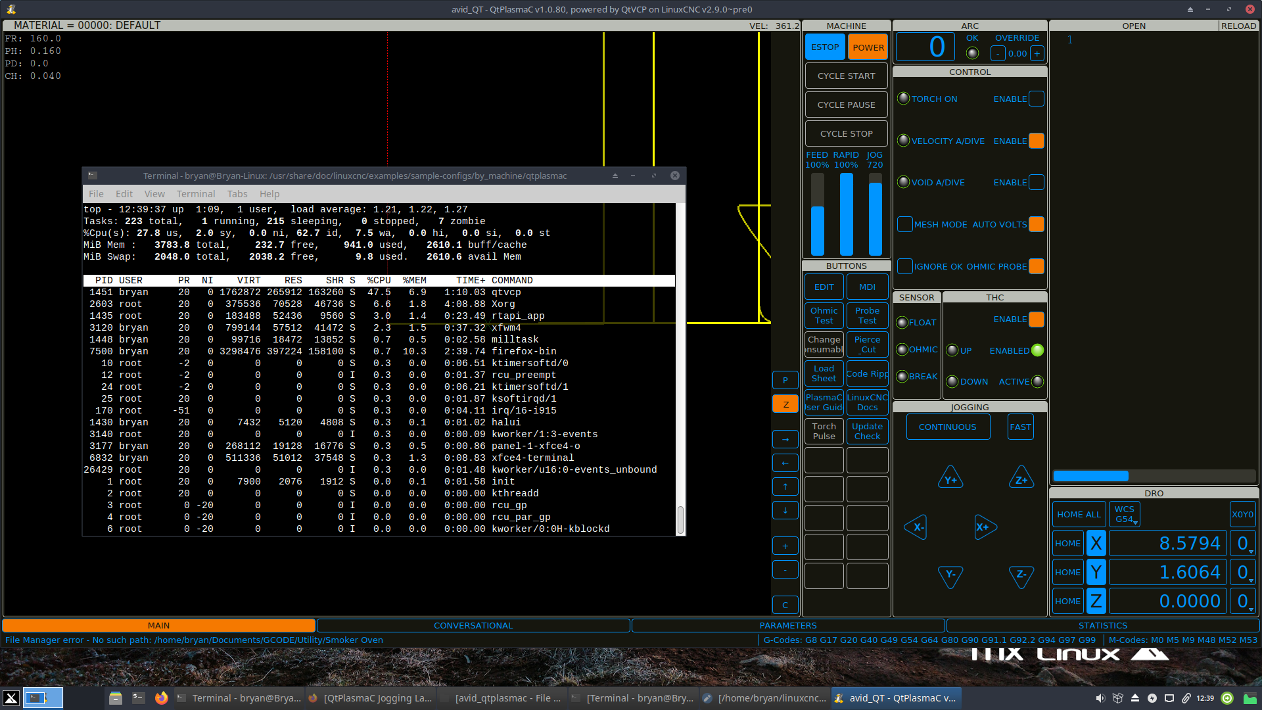Screen dimensions: 1262x710
Task: Jog the machine with X+ arrow
Action: tap(985, 527)
